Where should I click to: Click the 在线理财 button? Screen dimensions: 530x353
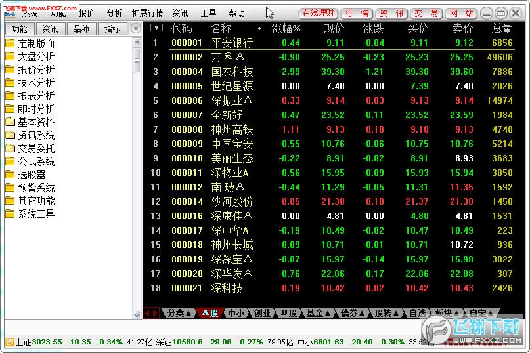coord(318,13)
